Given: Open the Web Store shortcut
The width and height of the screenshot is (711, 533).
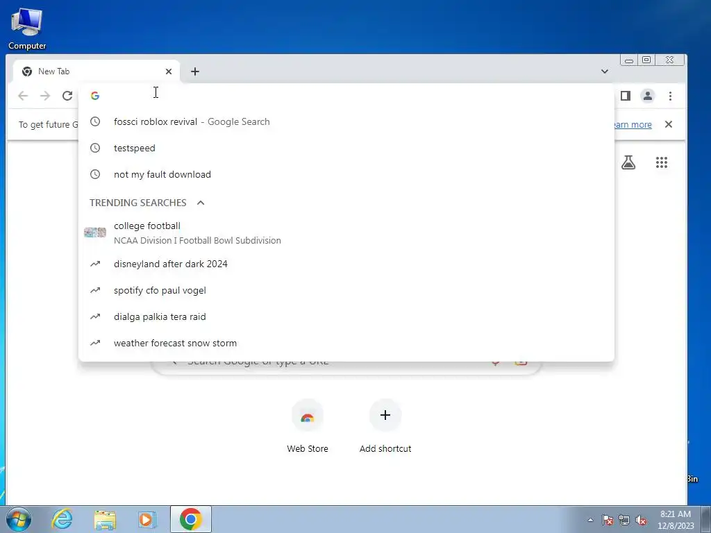Looking at the screenshot, I should [x=308, y=427].
